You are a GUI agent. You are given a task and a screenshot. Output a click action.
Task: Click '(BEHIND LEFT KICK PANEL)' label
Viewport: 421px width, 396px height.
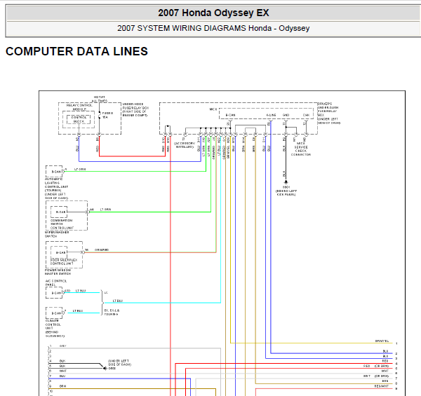pos(286,193)
